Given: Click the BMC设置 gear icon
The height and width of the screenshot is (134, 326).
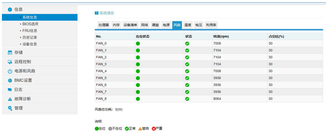Looking at the screenshot, I should pos(10,81).
